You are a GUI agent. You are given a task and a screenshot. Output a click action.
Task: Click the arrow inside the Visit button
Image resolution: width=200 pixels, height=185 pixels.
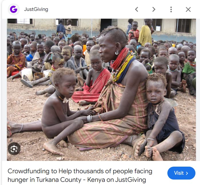tap(187, 173)
